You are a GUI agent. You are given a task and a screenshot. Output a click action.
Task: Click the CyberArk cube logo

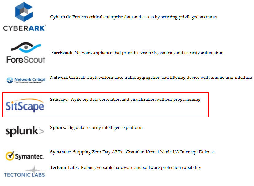coord(24,12)
